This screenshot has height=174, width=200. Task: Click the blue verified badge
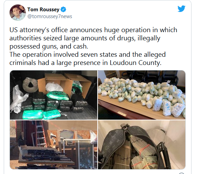[63, 10]
